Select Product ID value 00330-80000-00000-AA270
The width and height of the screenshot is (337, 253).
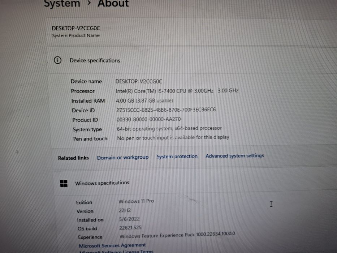pos(148,119)
